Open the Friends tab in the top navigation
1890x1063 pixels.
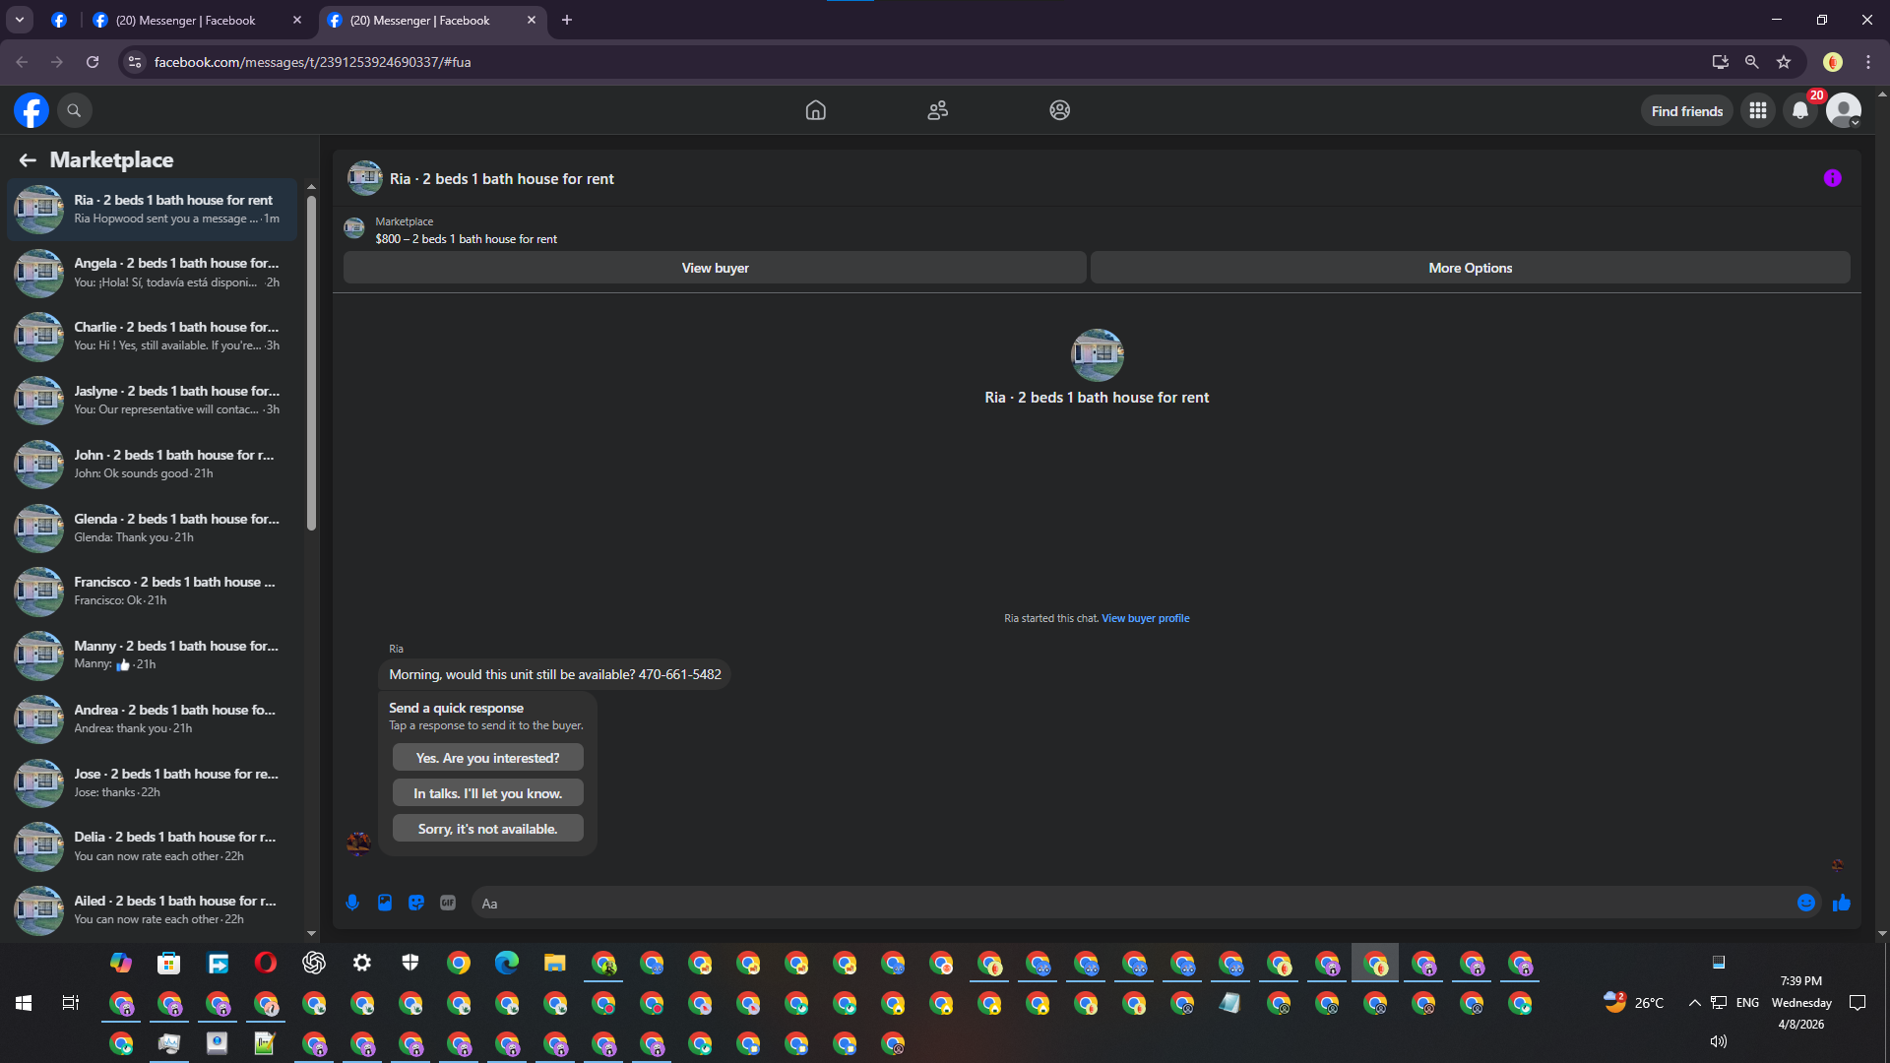click(x=937, y=110)
